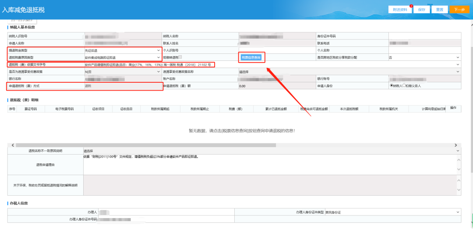This screenshot has height=229, width=473.
Task: Click the 征收项目 column header
Action: click(x=98, y=109)
